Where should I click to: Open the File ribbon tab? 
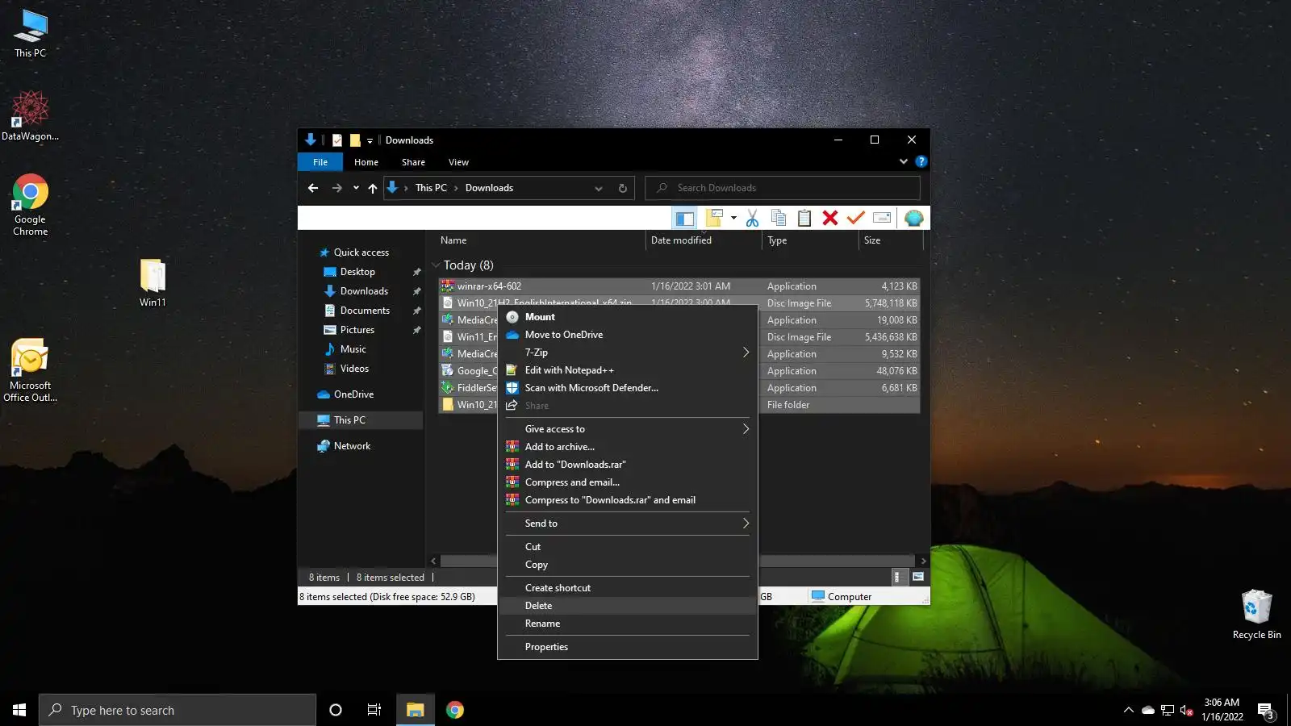[x=320, y=162]
